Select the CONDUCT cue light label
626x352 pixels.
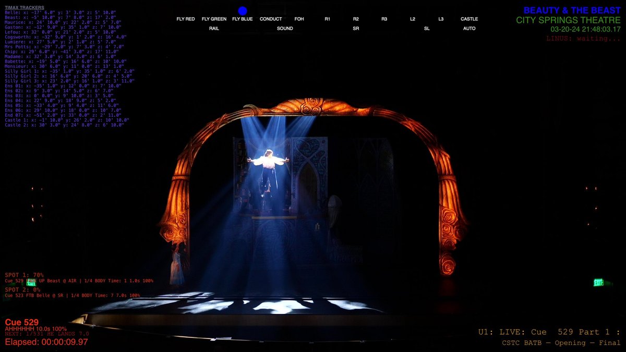click(x=271, y=19)
